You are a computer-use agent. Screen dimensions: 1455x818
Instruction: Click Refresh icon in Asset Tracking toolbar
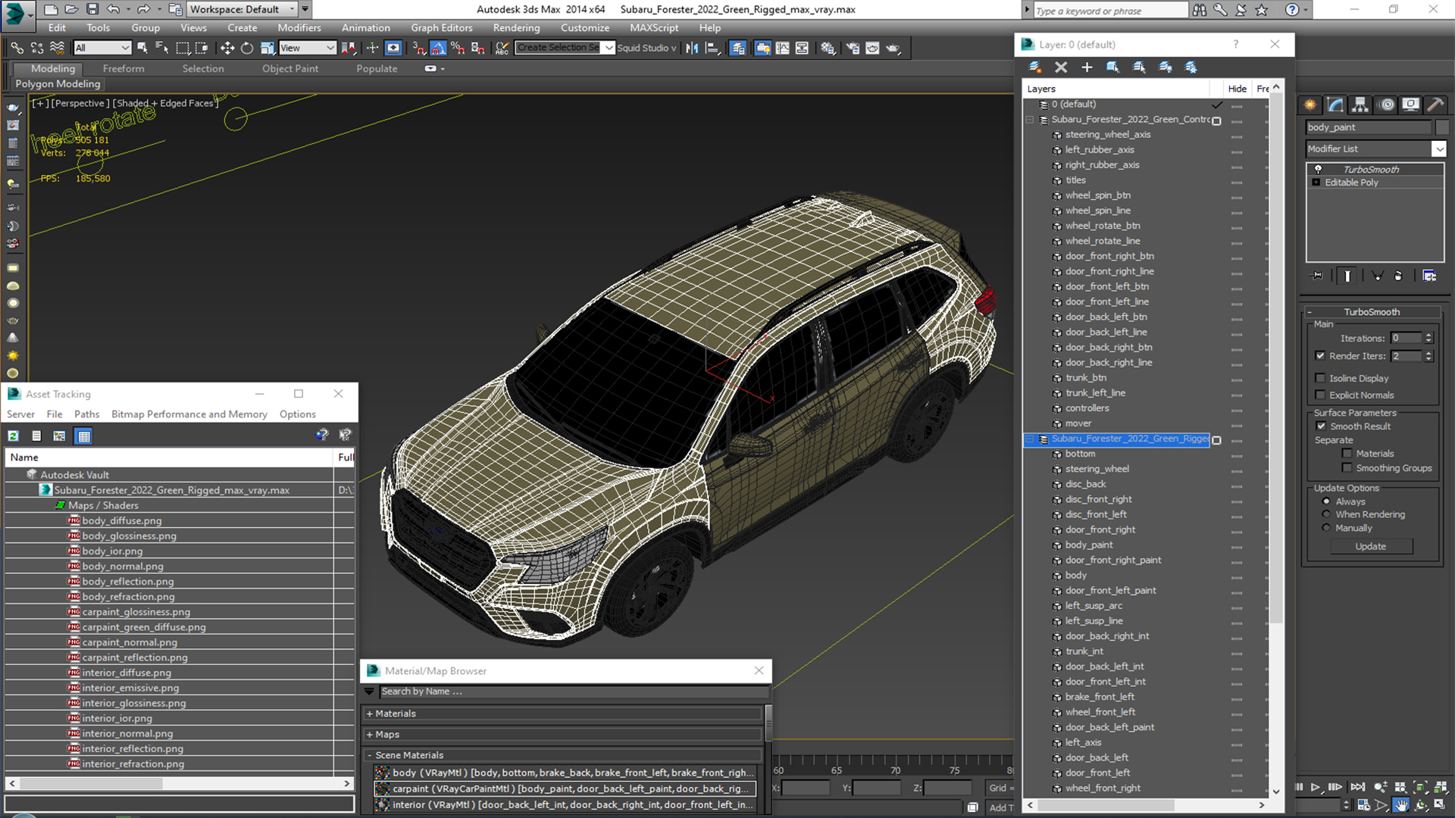point(14,436)
